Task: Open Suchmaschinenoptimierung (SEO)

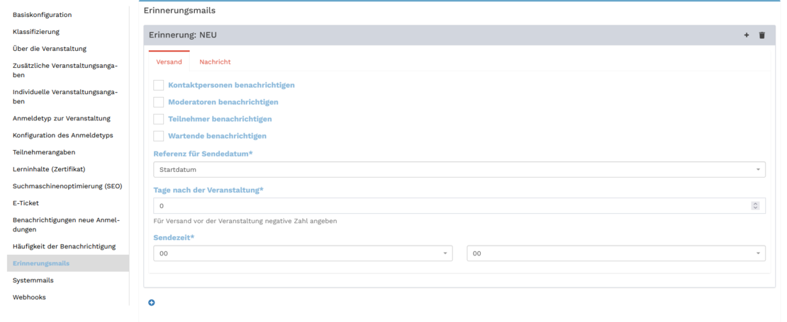Action: coord(68,186)
